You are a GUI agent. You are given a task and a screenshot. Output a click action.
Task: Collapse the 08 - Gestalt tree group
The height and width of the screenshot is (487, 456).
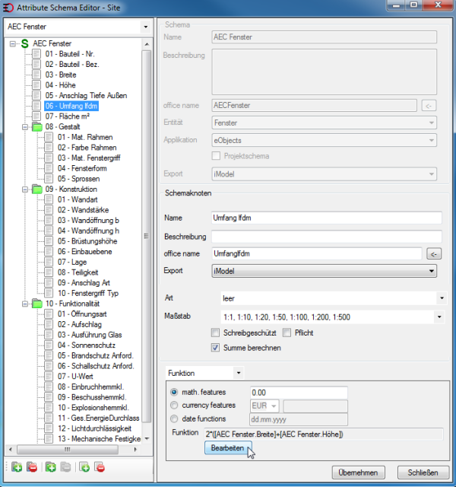pos(25,127)
